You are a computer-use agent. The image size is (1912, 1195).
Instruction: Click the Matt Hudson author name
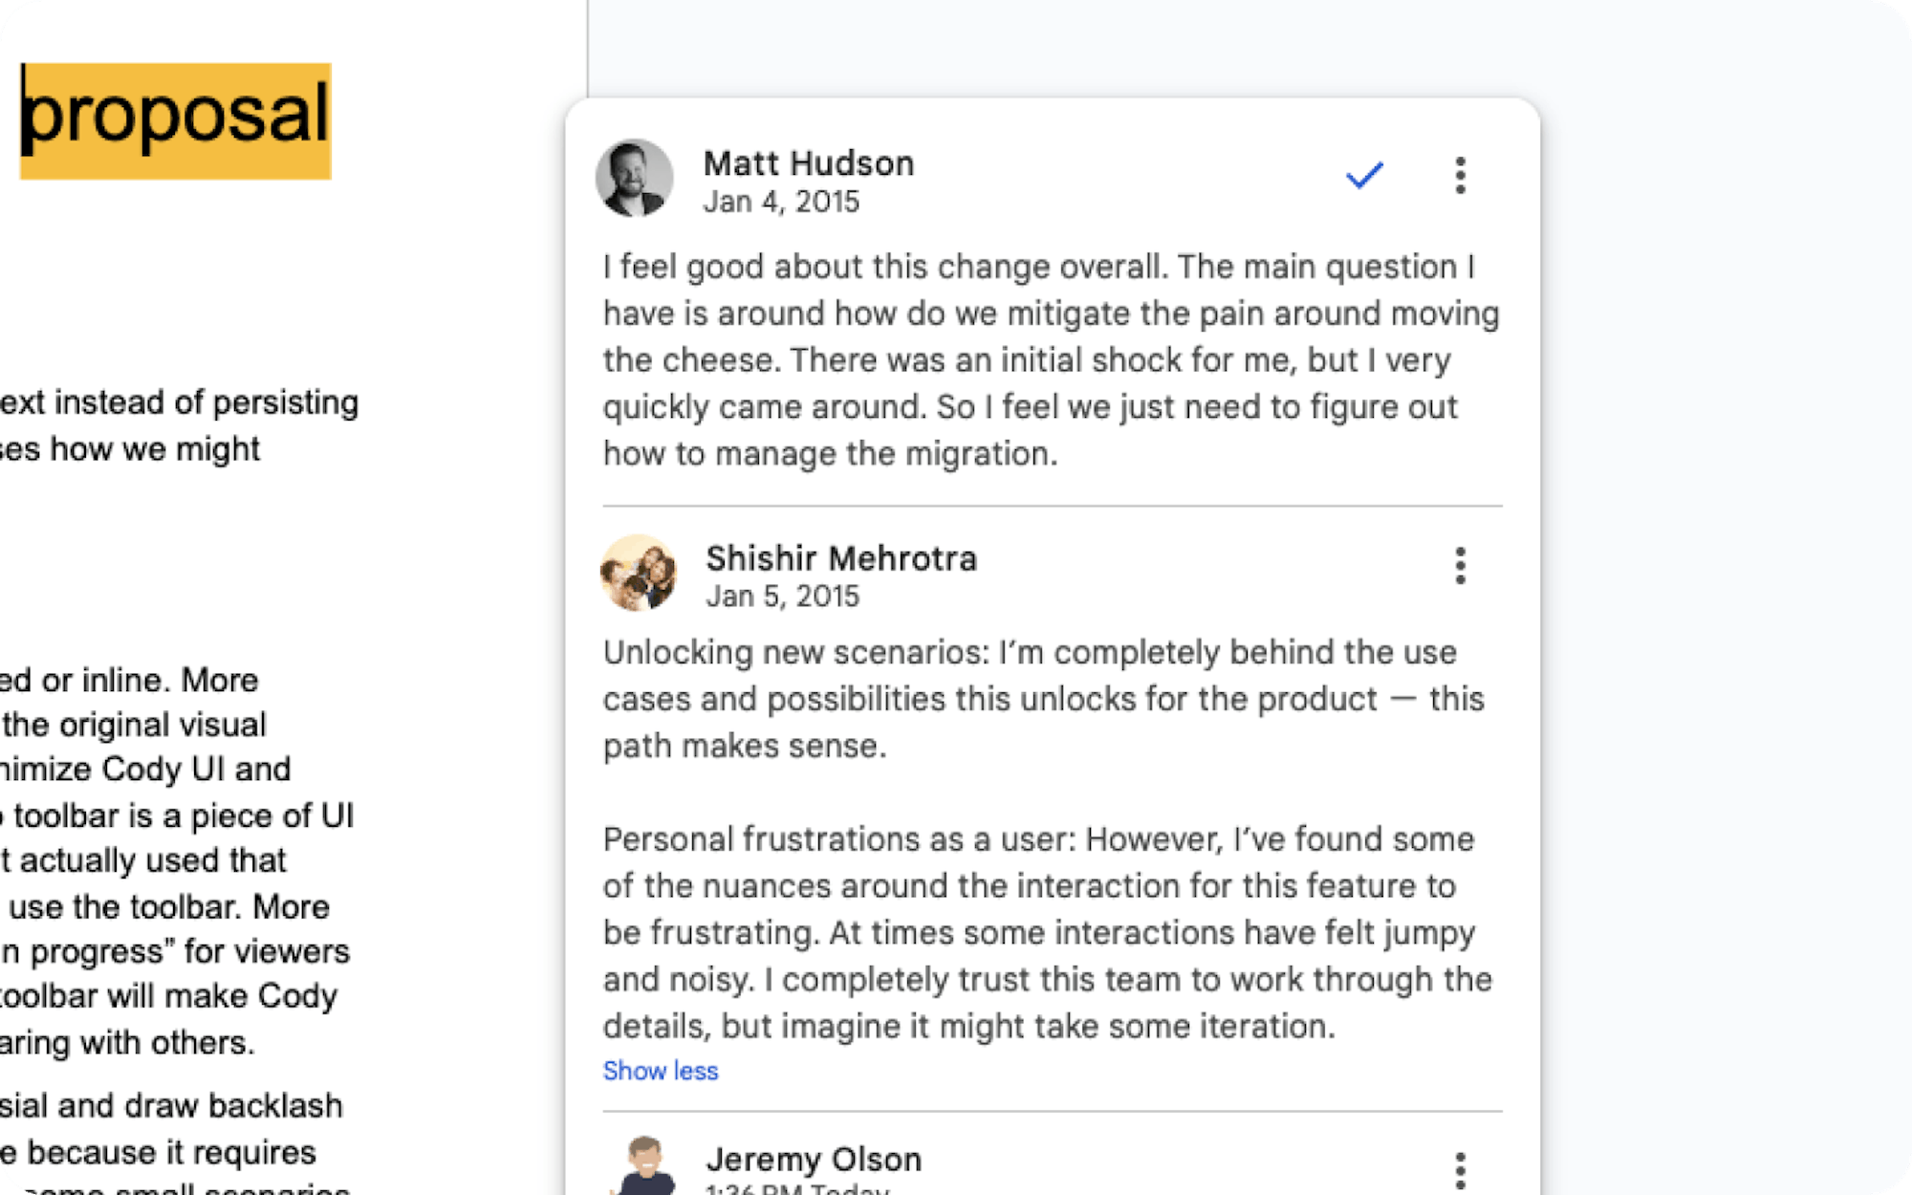809,163
